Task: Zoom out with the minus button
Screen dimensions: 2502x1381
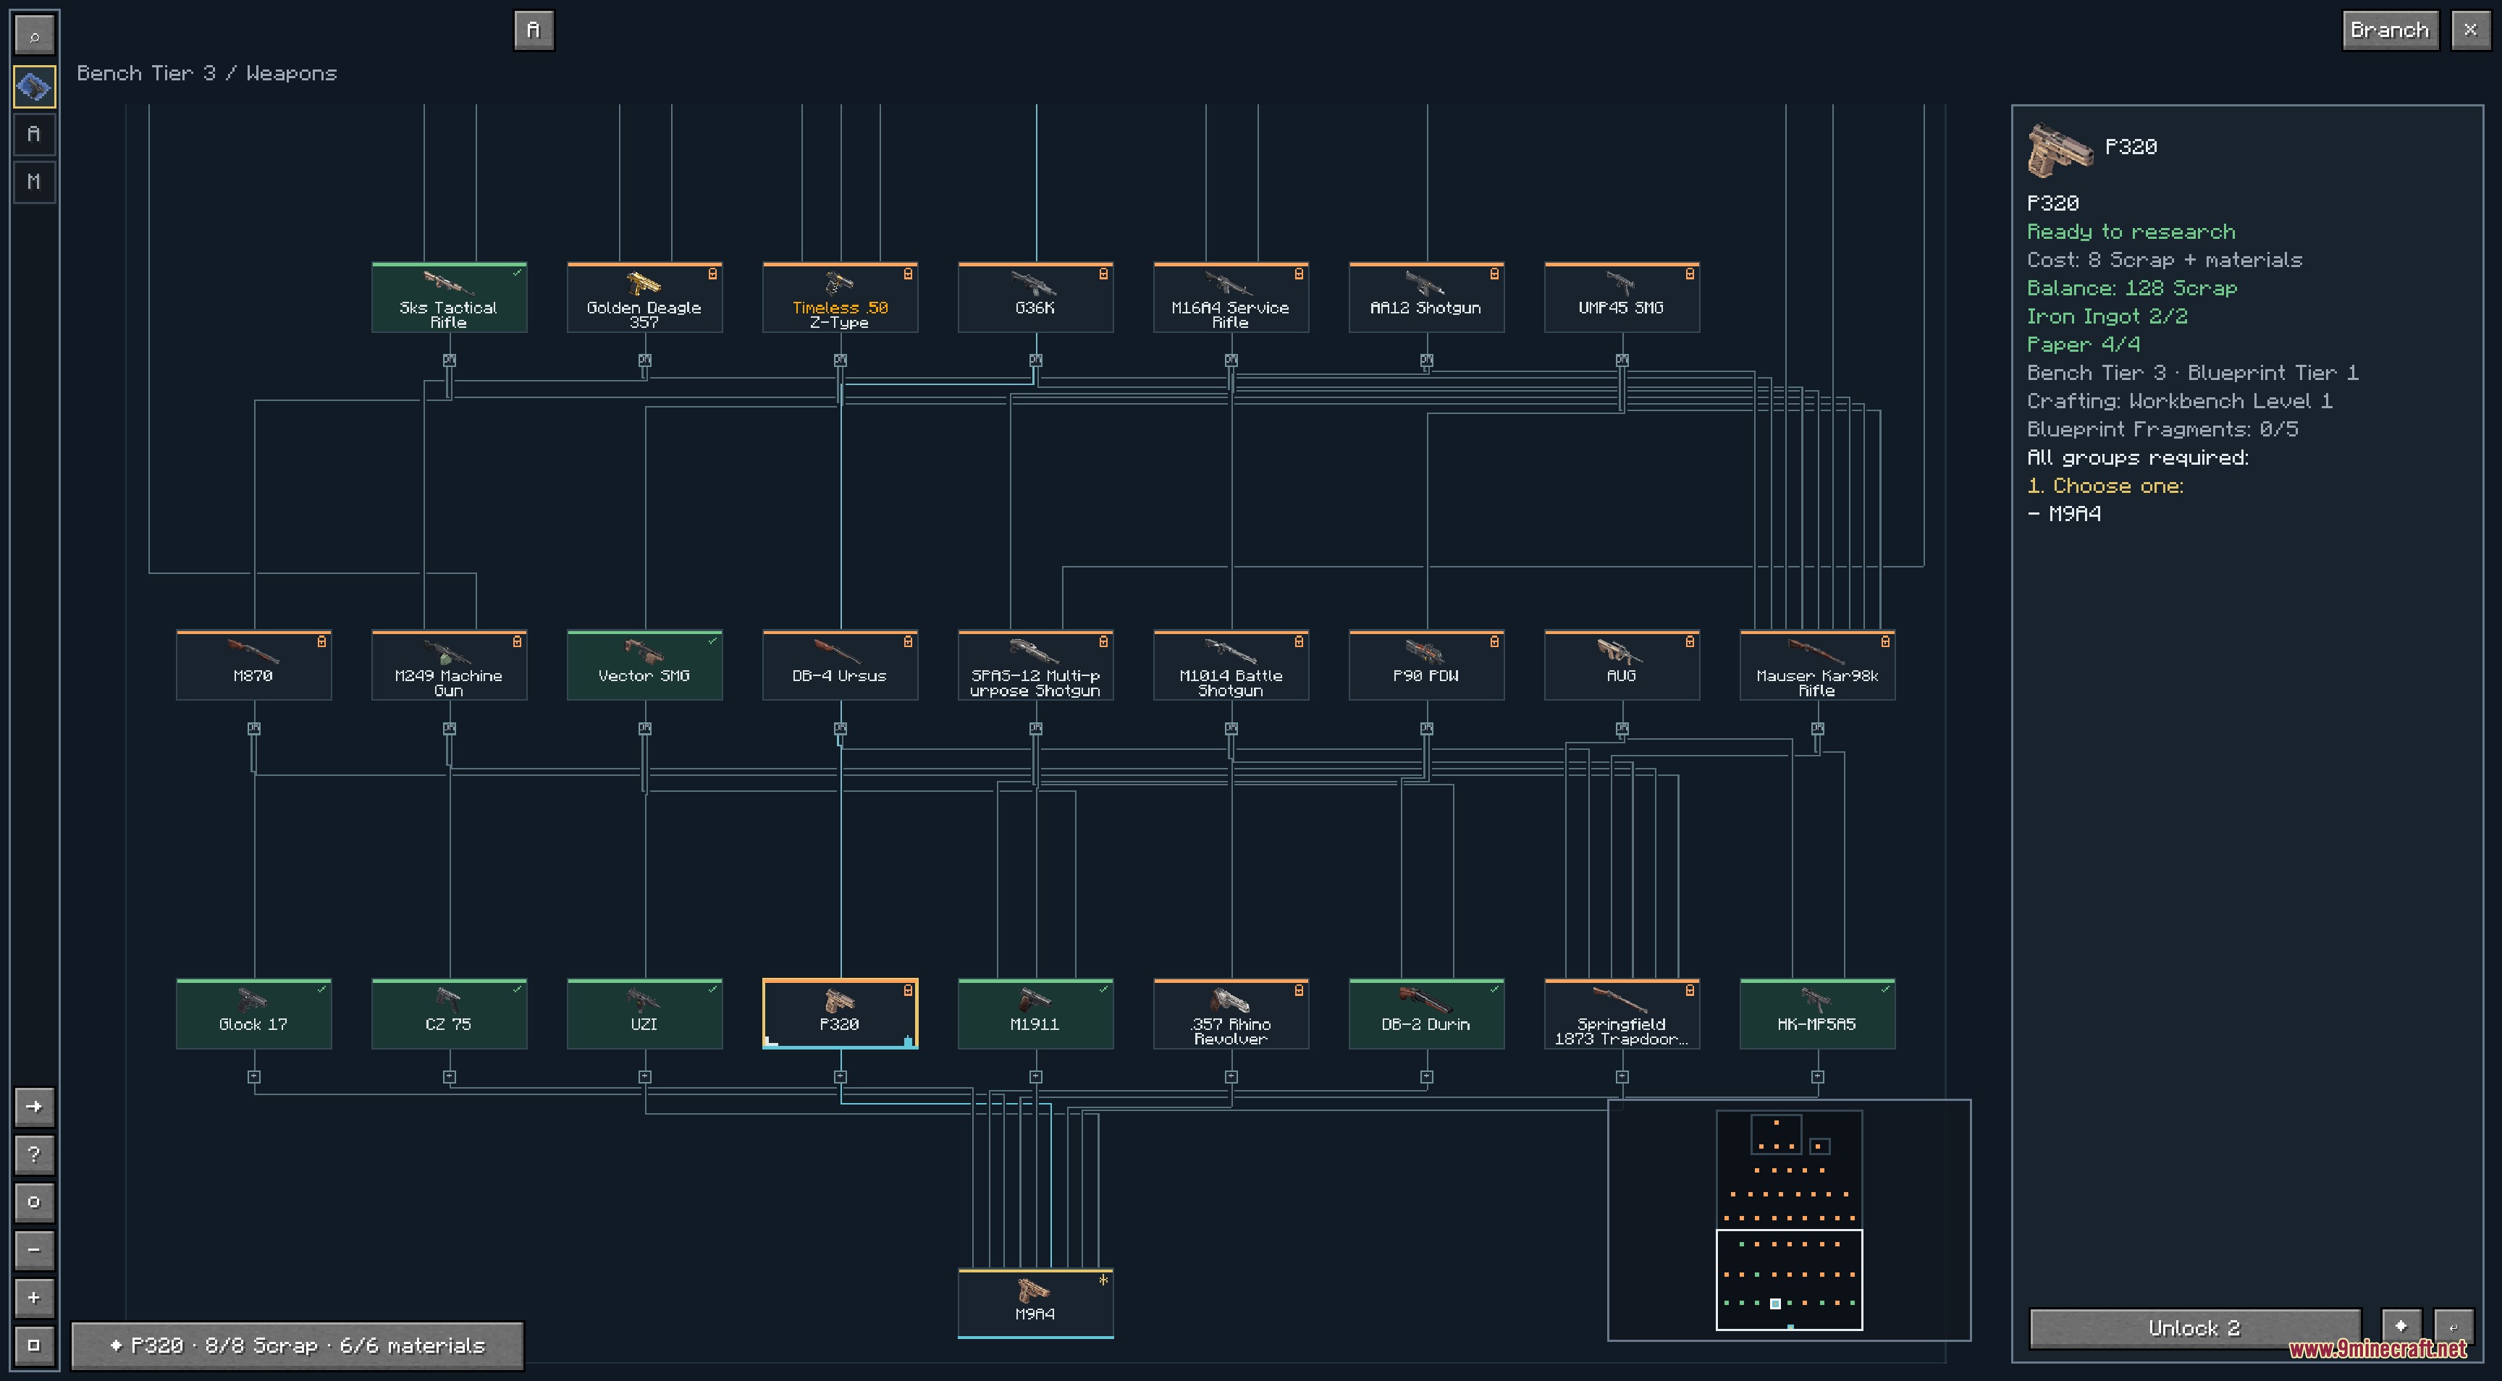Action: 34,1249
